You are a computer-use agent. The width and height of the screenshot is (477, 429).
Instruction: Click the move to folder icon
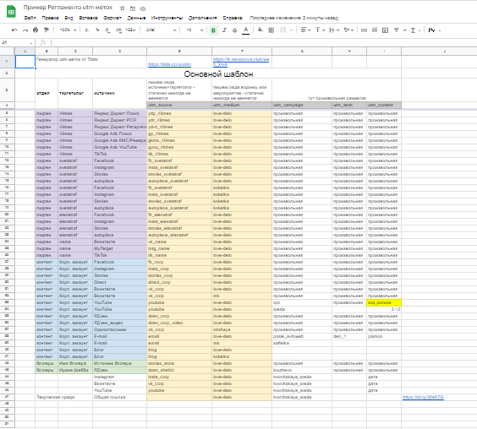(x=133, y=8)
